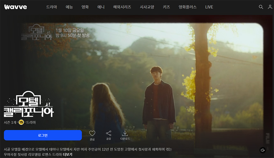Image resolution: width=274 pixels, height=158 pixels.
Task: Open the LIVE channel menu
Action: click(x=209, y=7)
